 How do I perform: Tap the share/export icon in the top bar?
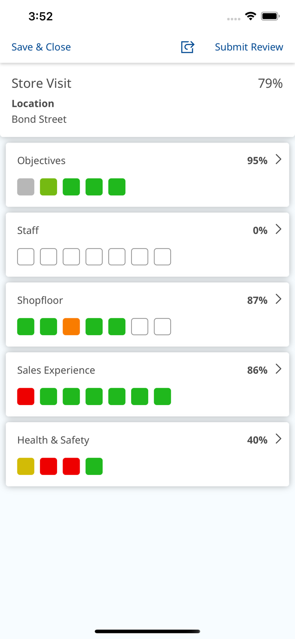pyautogui.click(x=187, y=47)
